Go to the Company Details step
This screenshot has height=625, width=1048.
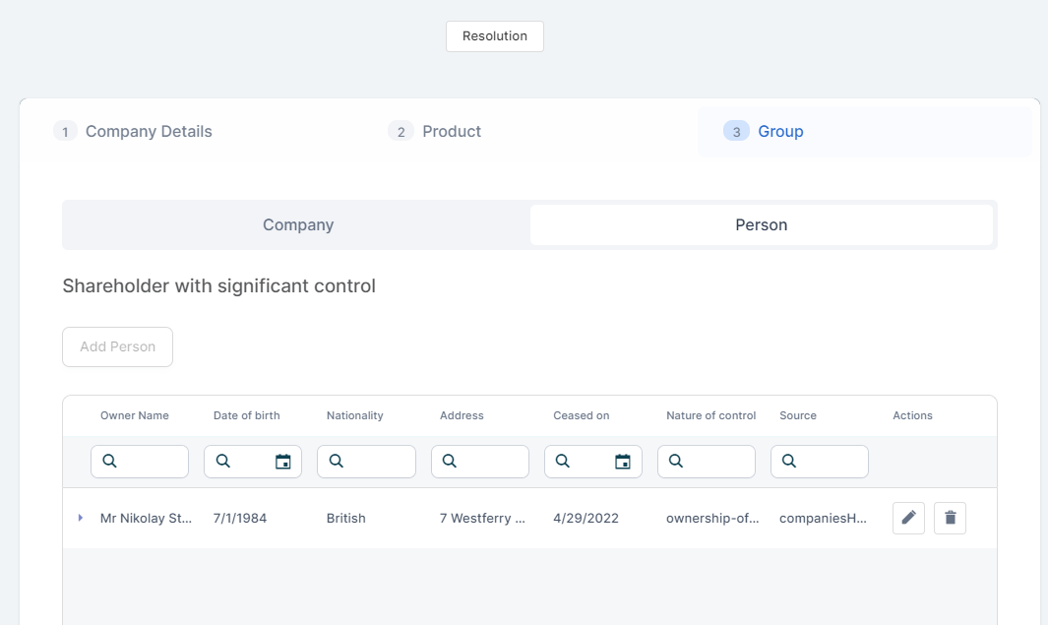148,132
